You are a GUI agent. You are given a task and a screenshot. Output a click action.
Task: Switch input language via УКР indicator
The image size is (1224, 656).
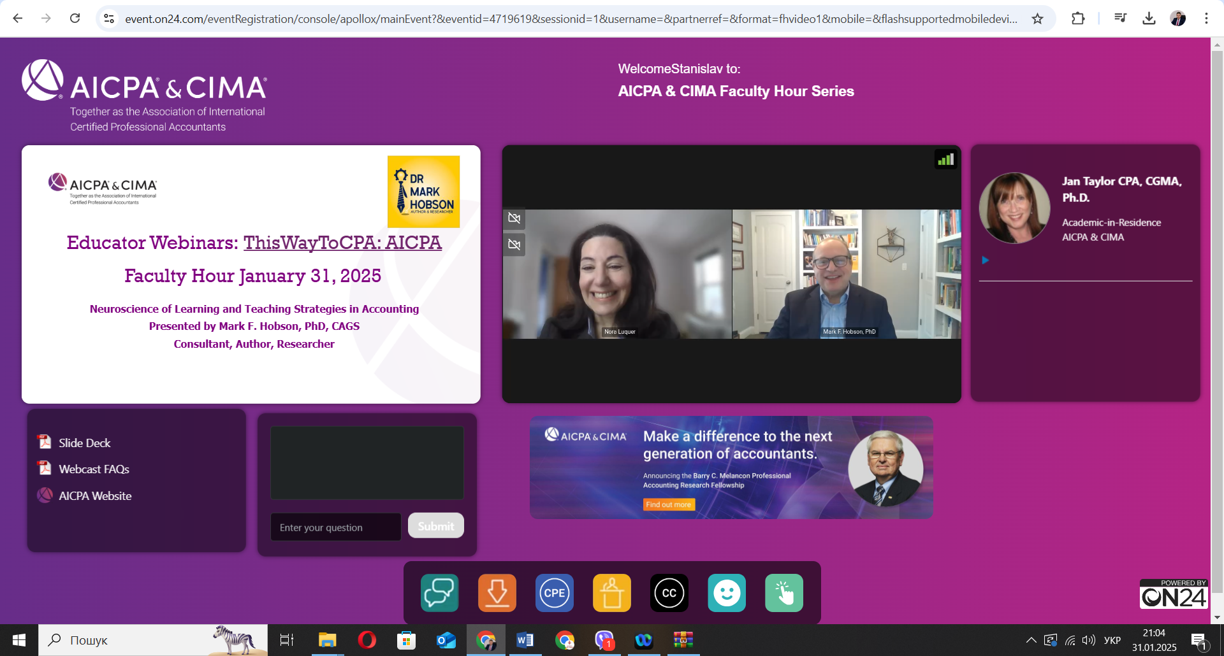1112,640
